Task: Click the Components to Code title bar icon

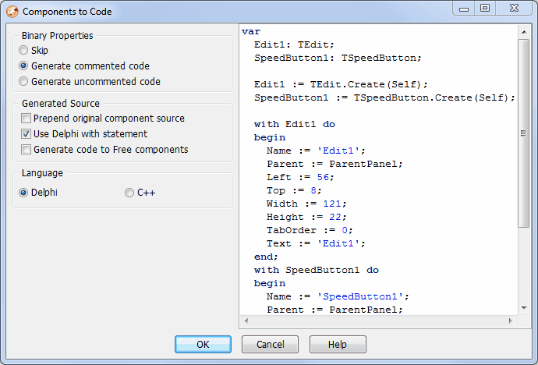Action: (x=12, y=12)
